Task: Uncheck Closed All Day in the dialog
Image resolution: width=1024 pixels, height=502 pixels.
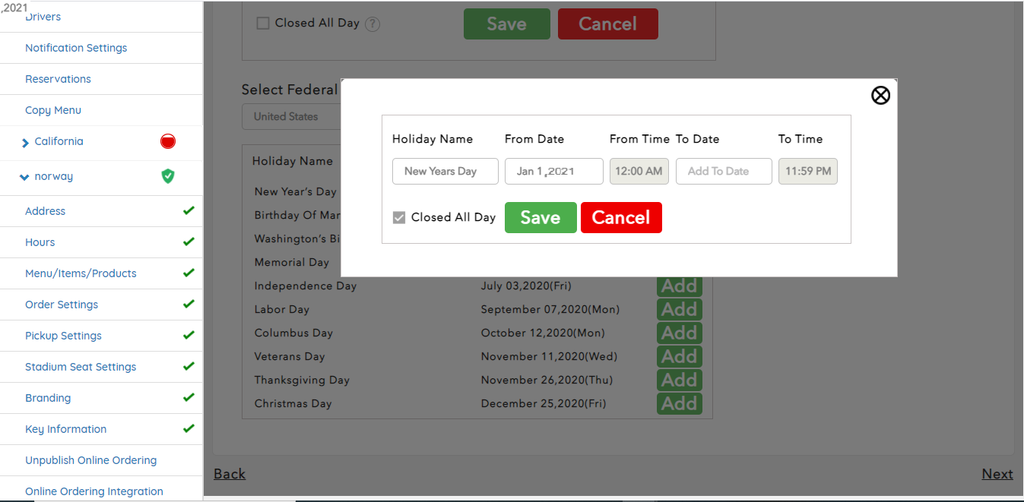Action: click(399, 218)
